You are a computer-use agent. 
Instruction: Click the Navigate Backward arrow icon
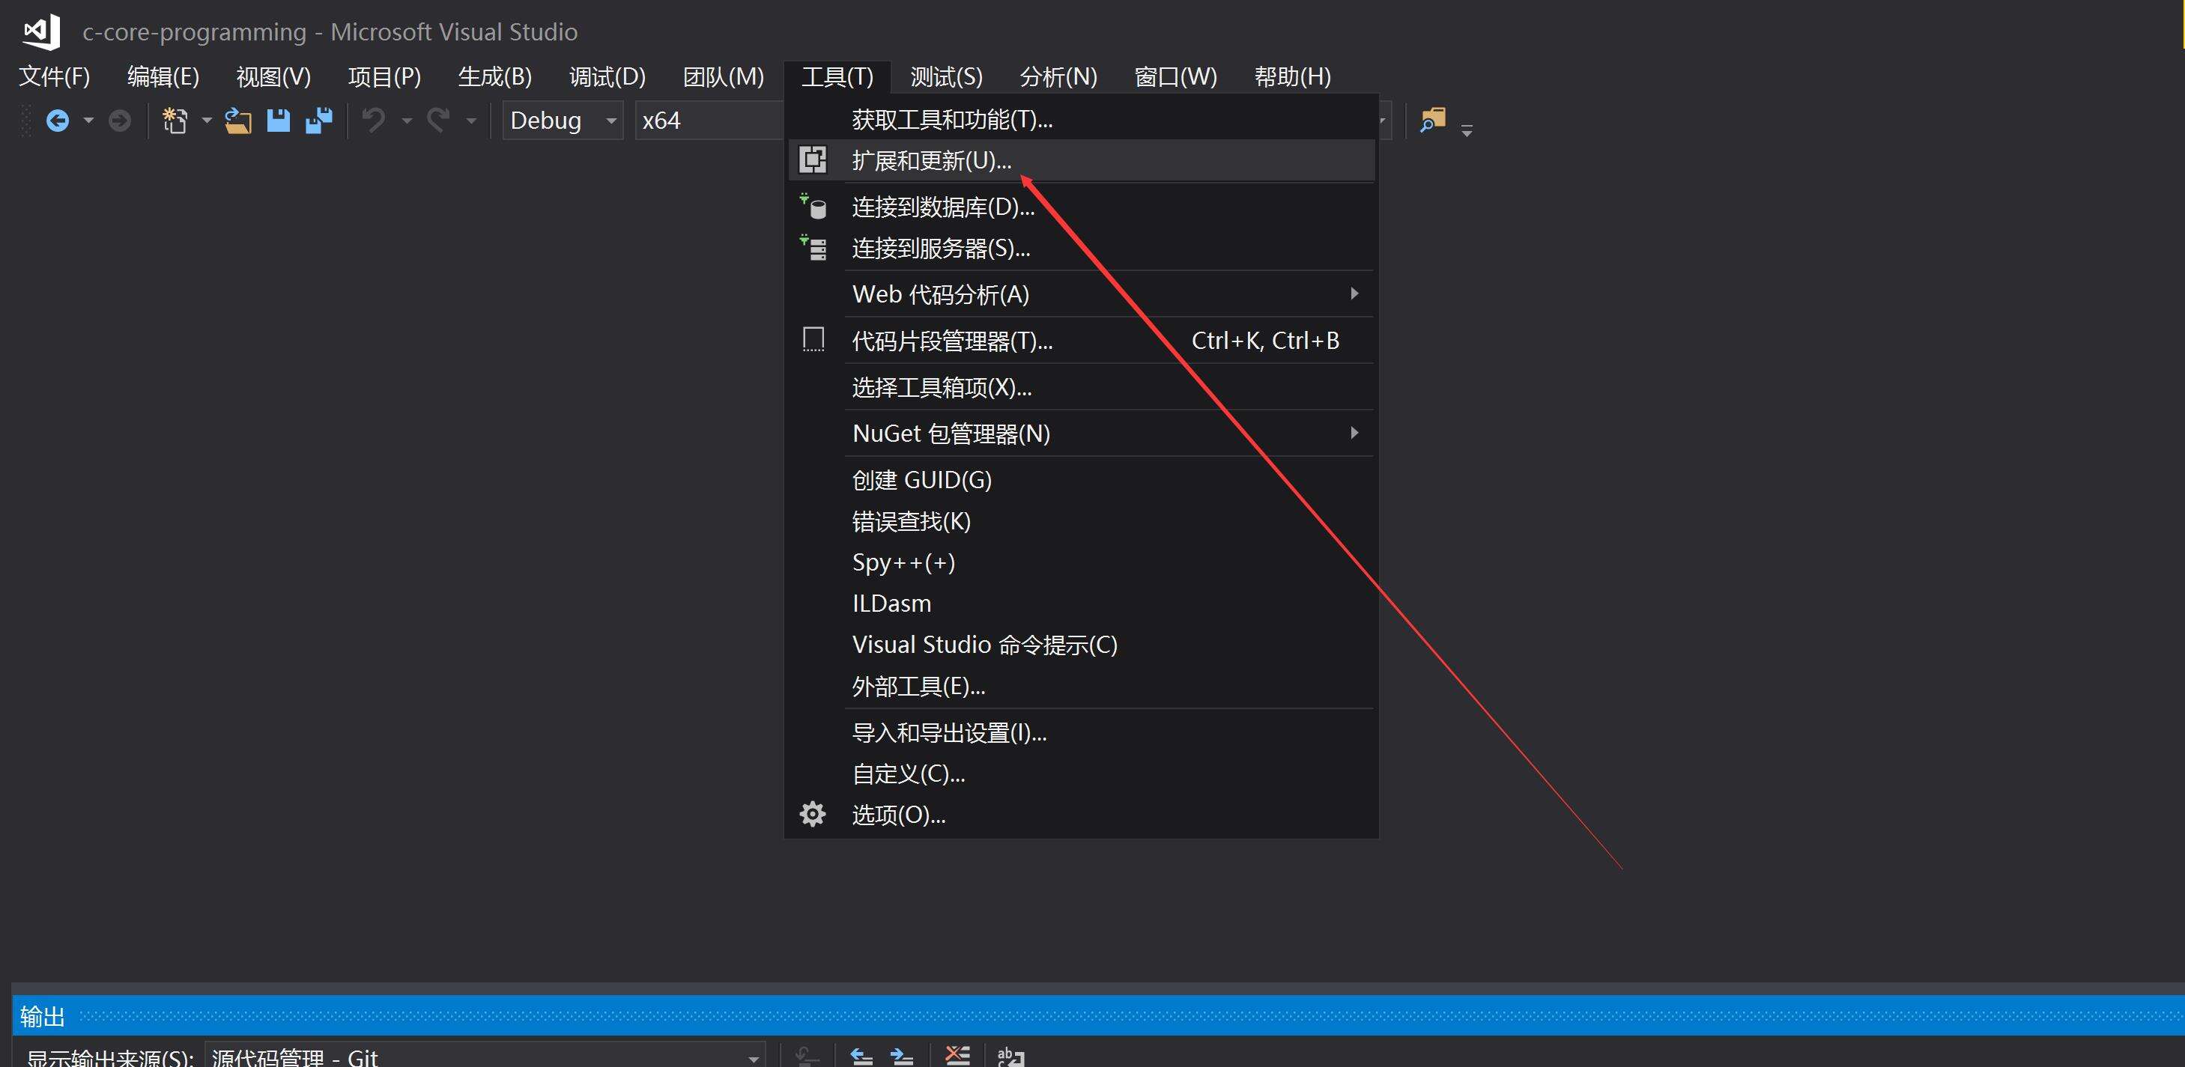tap(58, 121)
